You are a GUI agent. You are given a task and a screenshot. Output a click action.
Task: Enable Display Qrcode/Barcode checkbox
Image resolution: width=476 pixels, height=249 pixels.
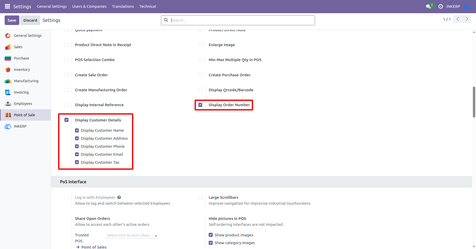[200, 90]
